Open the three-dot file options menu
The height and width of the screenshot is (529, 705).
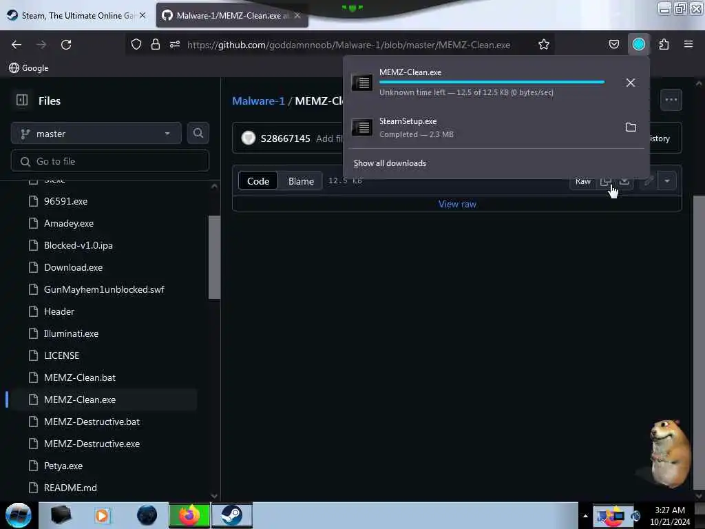tap(671, 100)
